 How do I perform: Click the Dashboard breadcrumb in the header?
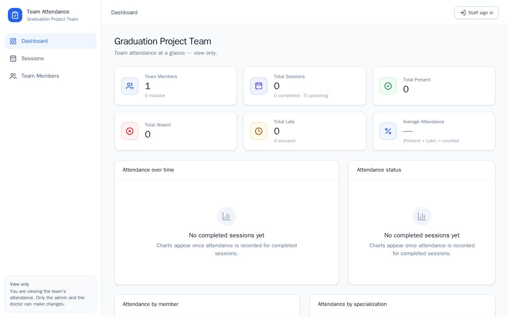coord(124,13)
